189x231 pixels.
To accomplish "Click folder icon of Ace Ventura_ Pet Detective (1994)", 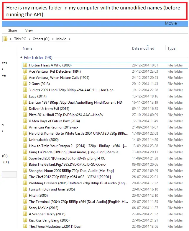I will click(x=25, y=71).
